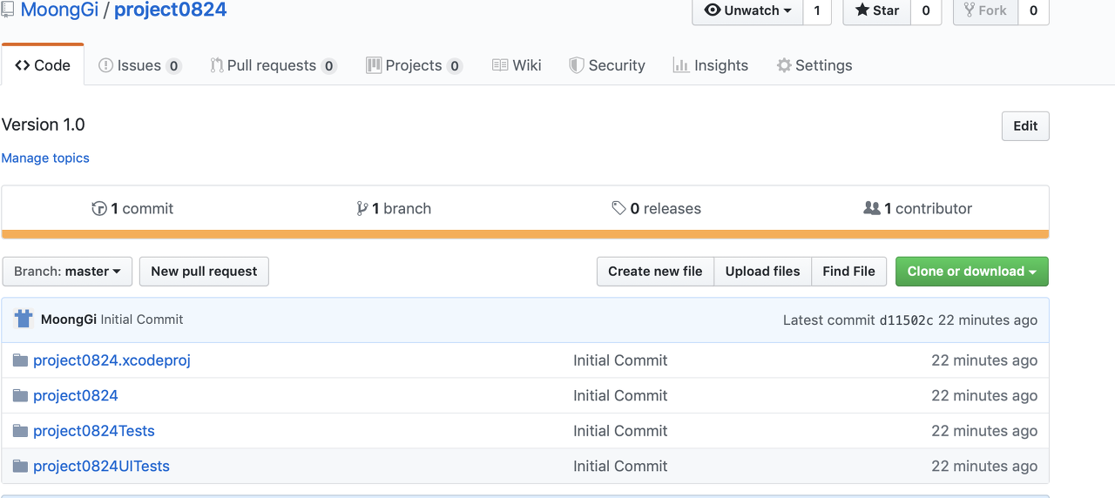Click the project0824 repository name link

[171, 10]
